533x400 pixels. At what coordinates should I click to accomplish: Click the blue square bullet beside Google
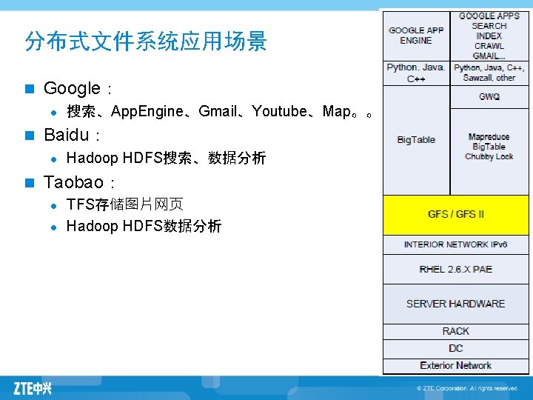30,89
